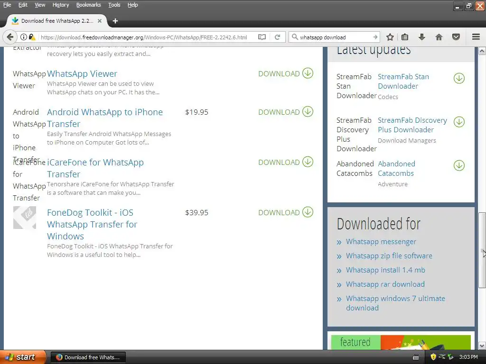
Task: Click Whatsapp rar download link
Action: click(x=385, y=284)
